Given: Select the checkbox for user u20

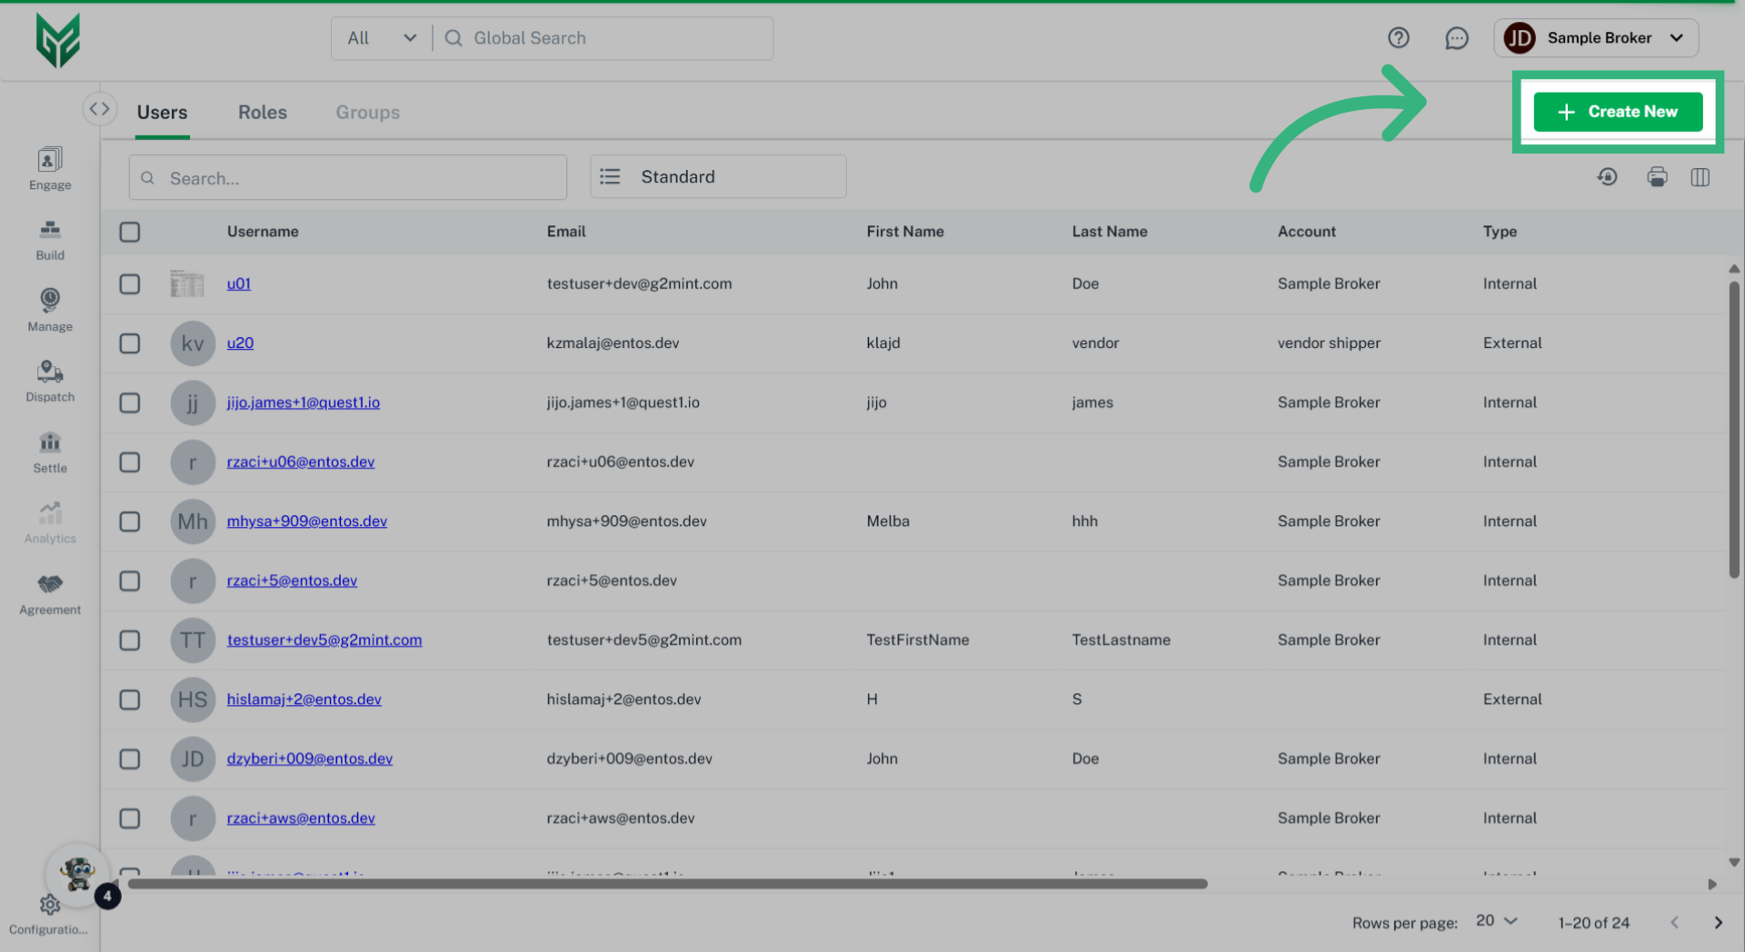Looking at the screenshot, I should click(130, 343).
